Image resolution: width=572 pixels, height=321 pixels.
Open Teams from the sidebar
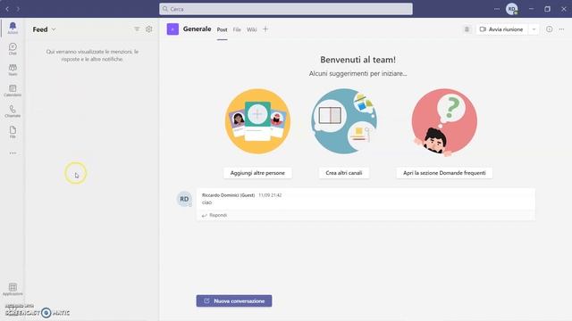(x=13, y=70)
